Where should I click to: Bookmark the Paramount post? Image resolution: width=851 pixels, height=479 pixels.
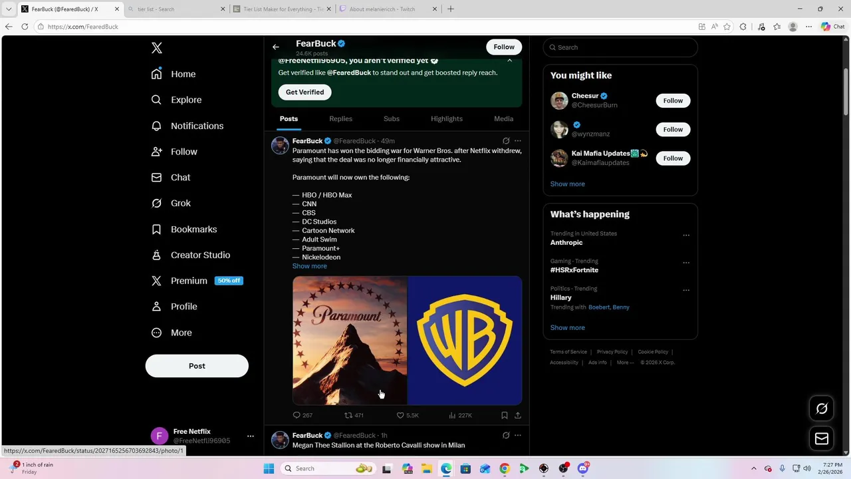[x=505, y=415]
